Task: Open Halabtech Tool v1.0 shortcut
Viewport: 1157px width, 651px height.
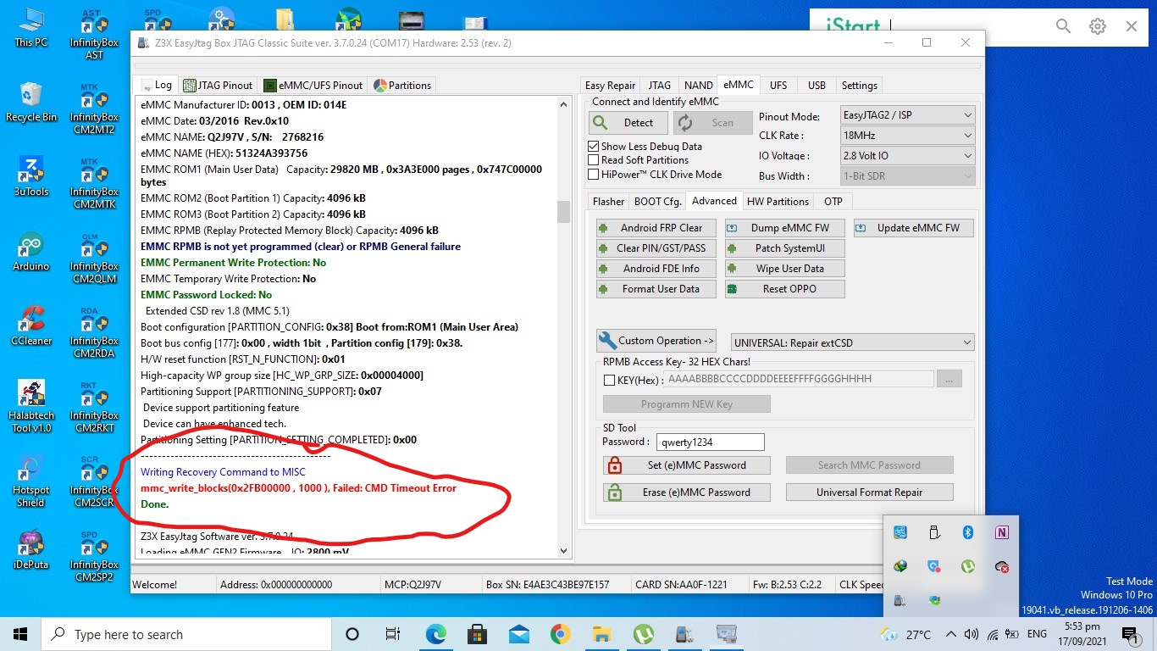Action: pos(33,406)
